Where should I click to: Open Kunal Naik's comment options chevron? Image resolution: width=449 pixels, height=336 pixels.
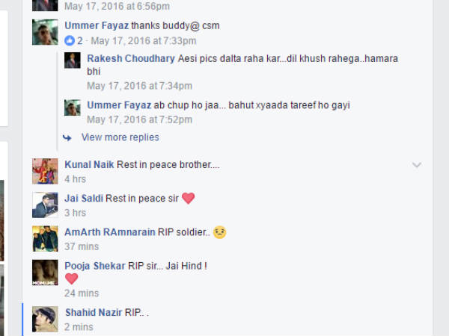coord(417,165)
